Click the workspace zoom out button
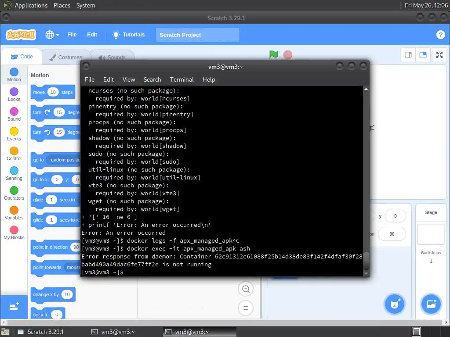This screenshot has height=337, width=450. [x=246, y=289]
